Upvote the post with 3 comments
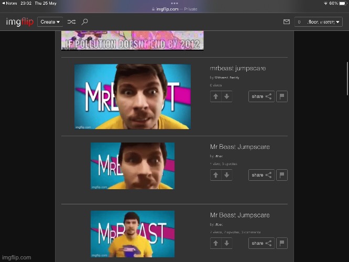The height and width of the screenshot is (262, 349). pos(215,243)
